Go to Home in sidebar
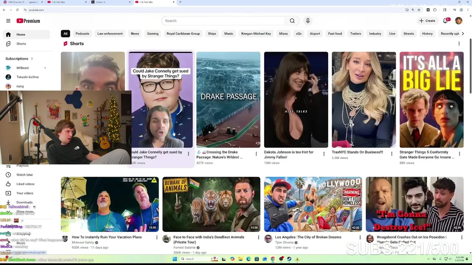This screenshot has height=265, width=472. (x=26, y=35)
